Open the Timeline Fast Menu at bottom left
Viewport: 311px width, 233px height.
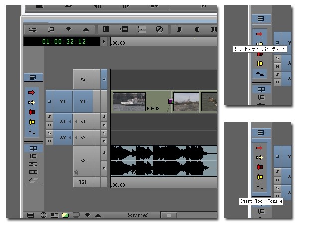coord(30,215)
